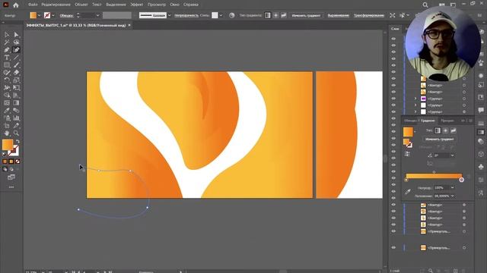Viewport: 487px width, 273px height.
Task: Open the fill color dropdown in control bar
Action: pyautogui.click(x=39, y=15)
